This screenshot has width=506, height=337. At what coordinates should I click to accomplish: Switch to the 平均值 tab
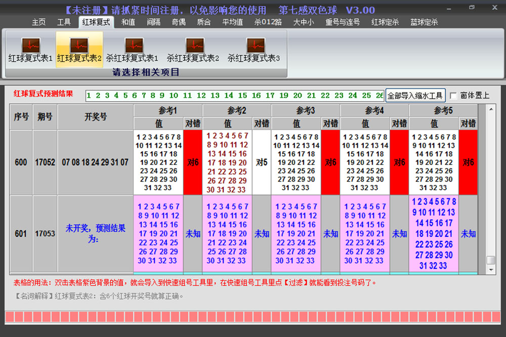point(232,22)
